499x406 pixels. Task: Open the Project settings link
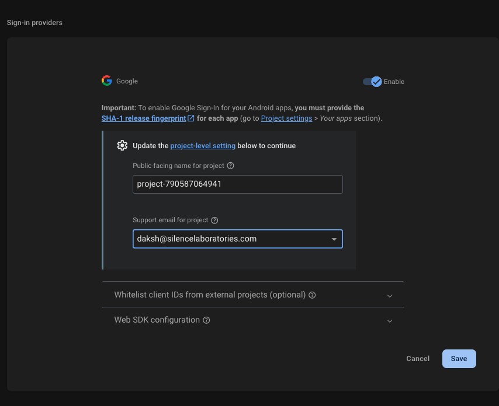[286, 118]
